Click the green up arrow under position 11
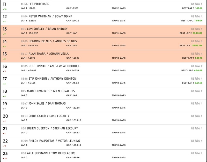Screen dimensions: 207x162 point(3,9)
